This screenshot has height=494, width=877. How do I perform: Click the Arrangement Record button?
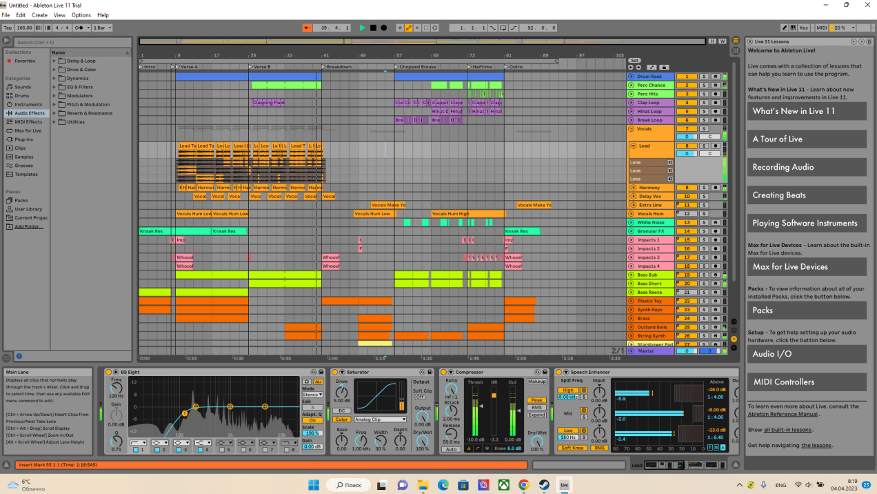[384, 28]
